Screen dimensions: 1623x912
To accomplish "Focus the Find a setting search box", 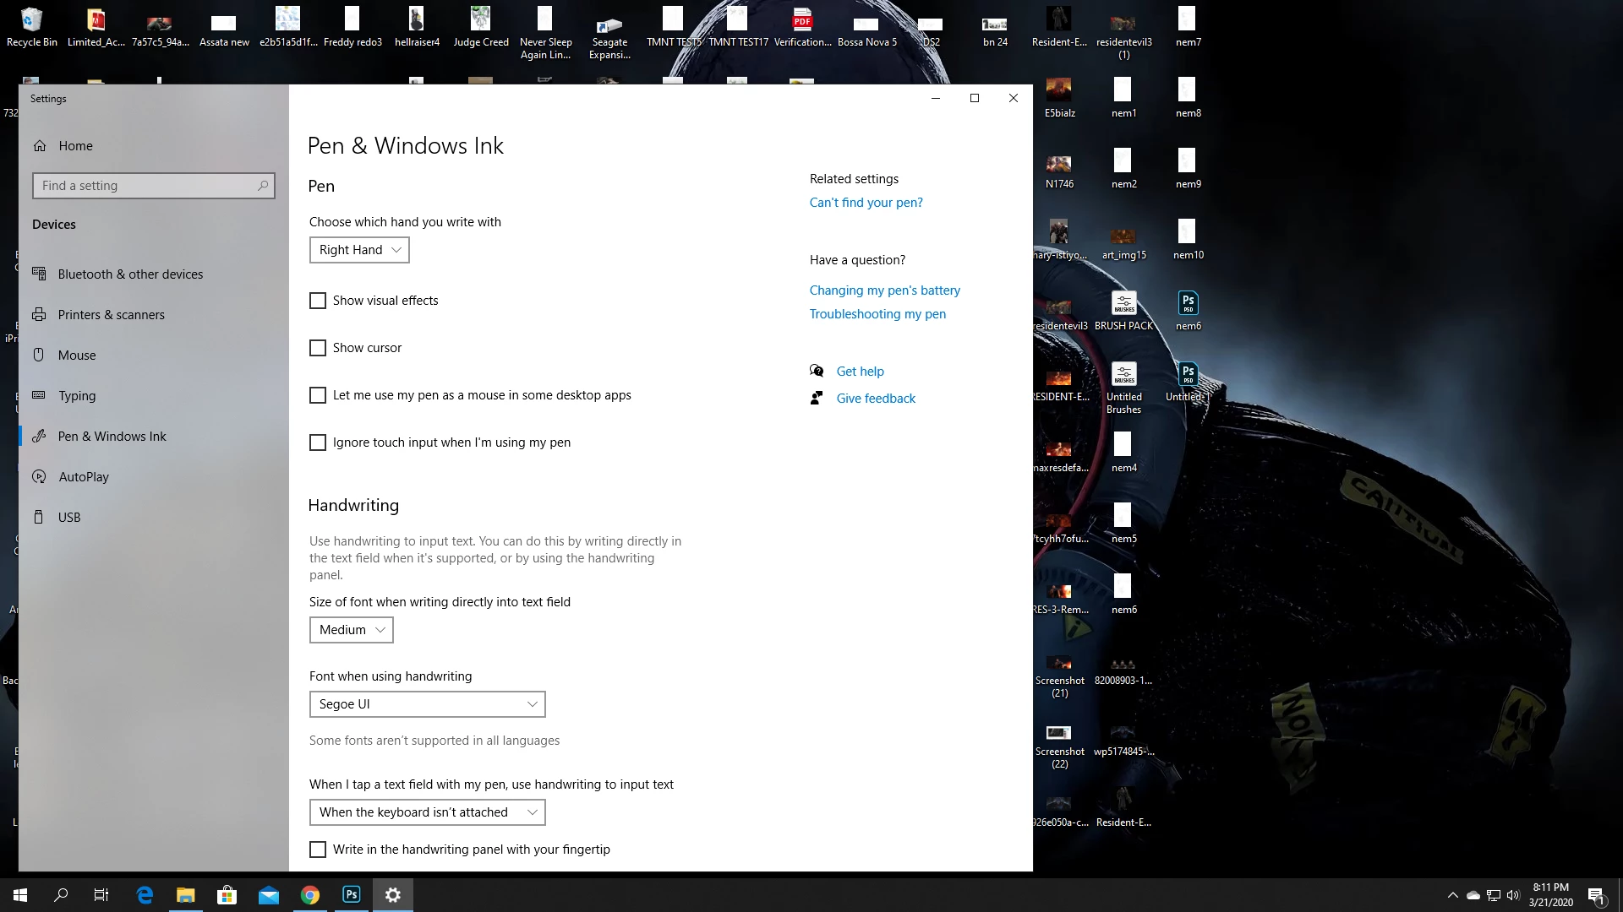I will [x=154, y=186].
